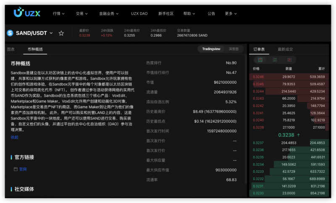
Task: Click the 热度排行 value No.90
Action: point(231,63)
